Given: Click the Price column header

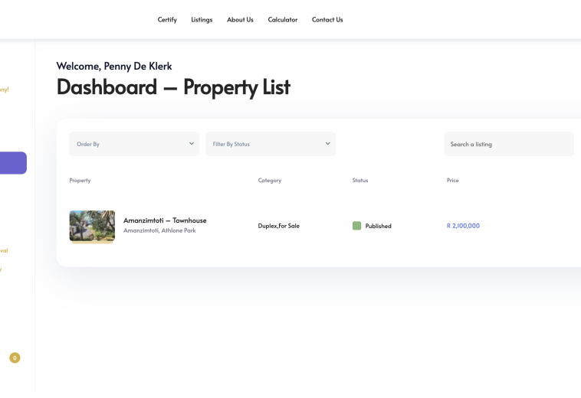Looking at the screenshot, I should [x=452, y=180].
